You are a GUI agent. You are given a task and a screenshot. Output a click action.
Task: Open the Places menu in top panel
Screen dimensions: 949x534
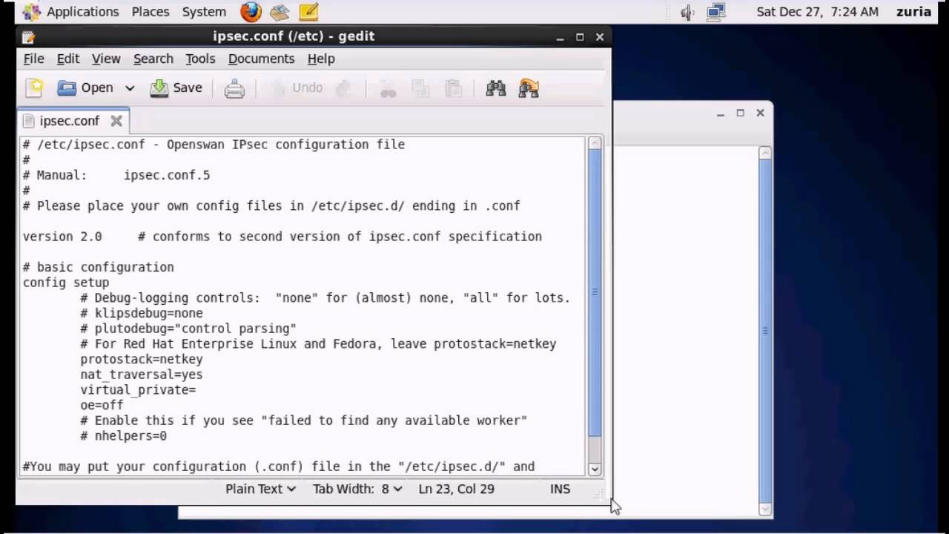pyautogui.click(x=151, y=12)
